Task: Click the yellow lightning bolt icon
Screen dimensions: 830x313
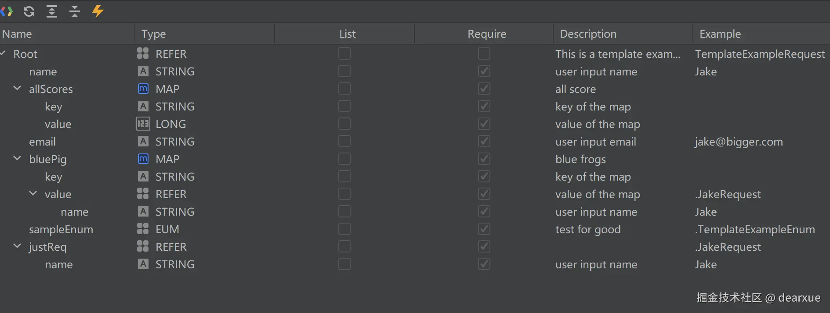Action: coord(98,11)
